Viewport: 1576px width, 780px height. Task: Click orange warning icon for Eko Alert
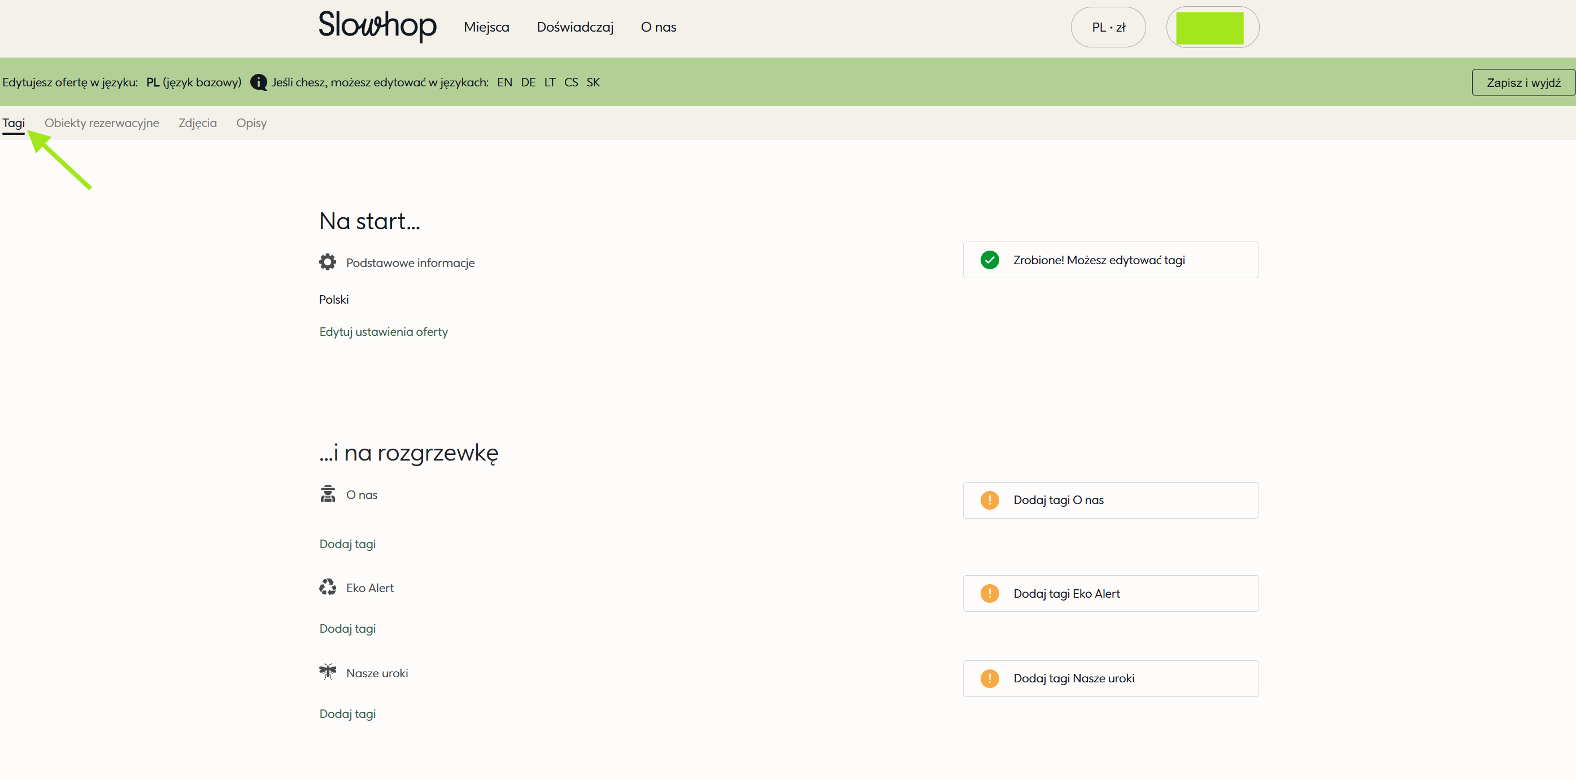point(989,594)
